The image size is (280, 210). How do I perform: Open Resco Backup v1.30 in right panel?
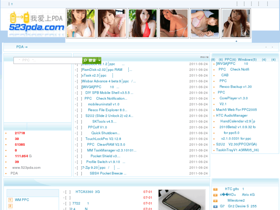point(236,87)
